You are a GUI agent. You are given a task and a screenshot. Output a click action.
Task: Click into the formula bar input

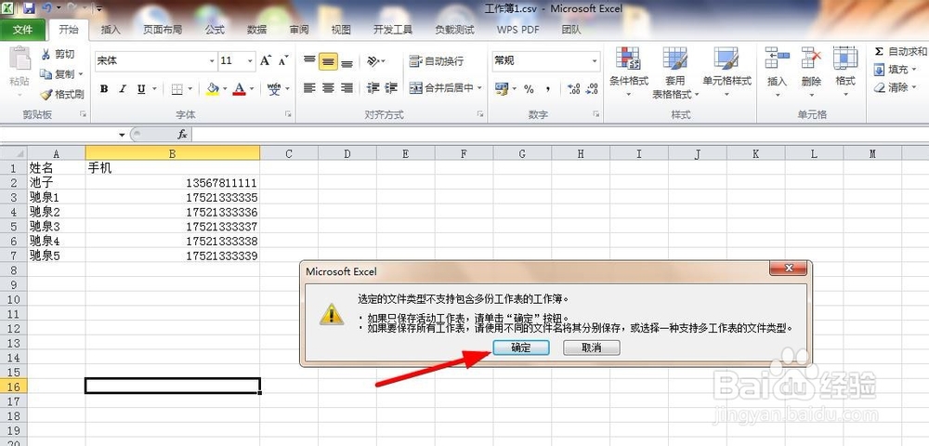point(560,135)
